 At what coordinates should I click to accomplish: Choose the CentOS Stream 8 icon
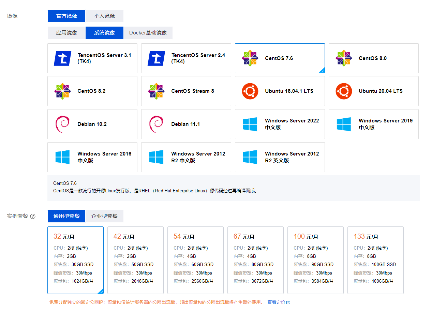coord(157,91)
